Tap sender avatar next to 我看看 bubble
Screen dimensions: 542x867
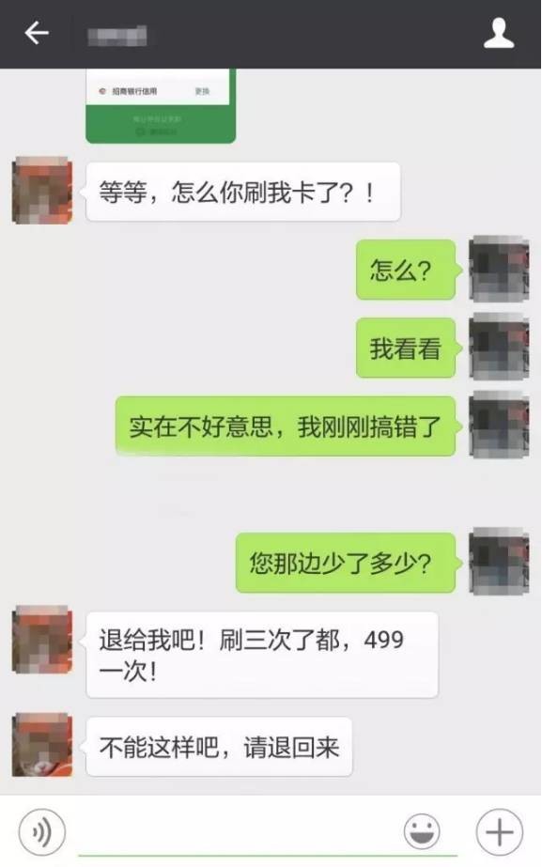[x=500, y=347]
